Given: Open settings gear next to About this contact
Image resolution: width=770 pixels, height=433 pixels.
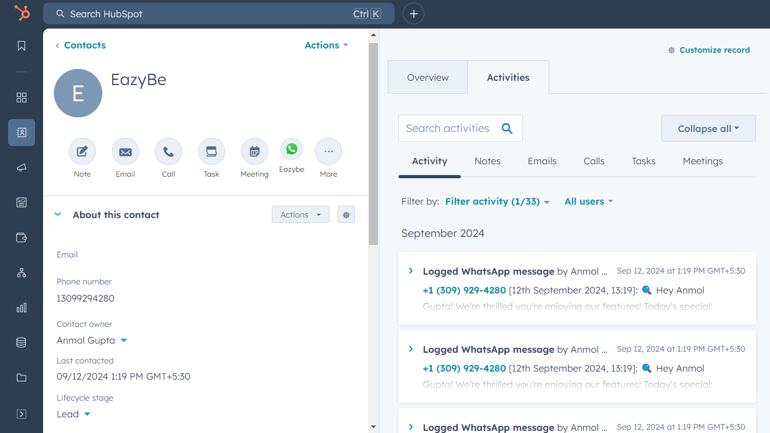Looking at the screenshot, I should pos(346,214).
